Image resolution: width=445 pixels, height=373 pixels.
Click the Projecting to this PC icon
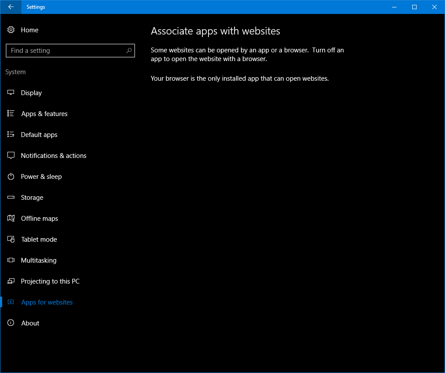tap(11, 281)
